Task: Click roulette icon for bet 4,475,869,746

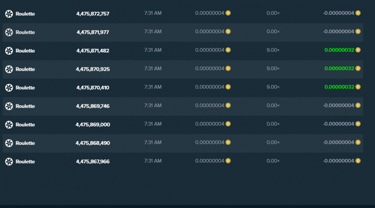Action: coord(9,106)
